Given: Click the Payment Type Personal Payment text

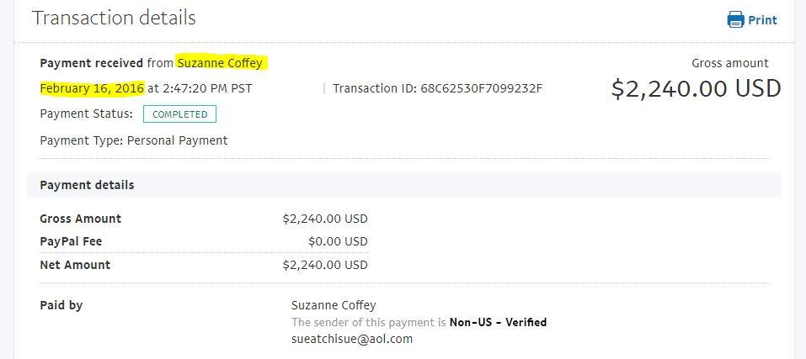Looking at the screenshot, I should (x=134, y=140).
